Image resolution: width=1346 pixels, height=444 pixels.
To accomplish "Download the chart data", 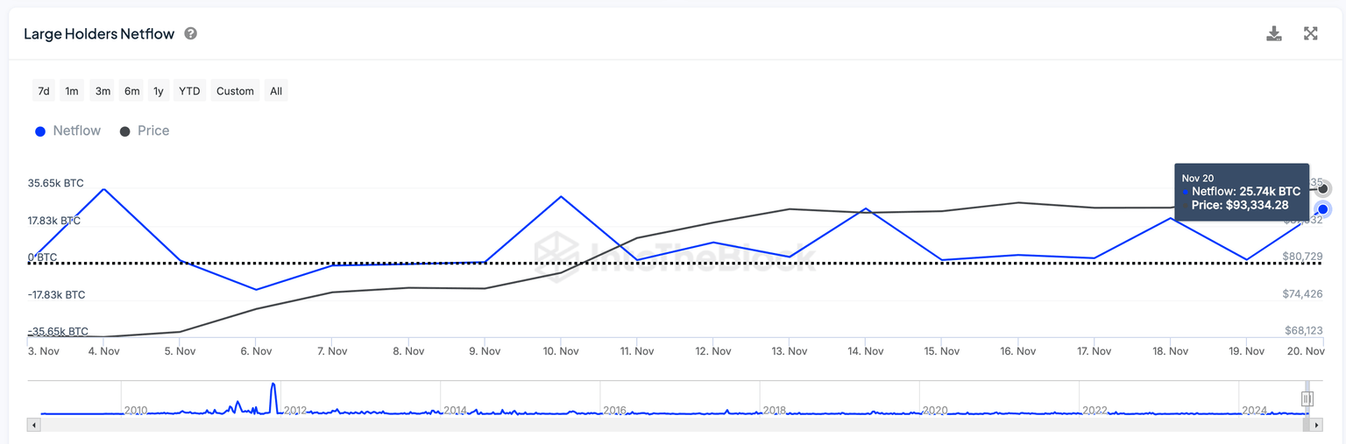I will [x=1274, y=34].
